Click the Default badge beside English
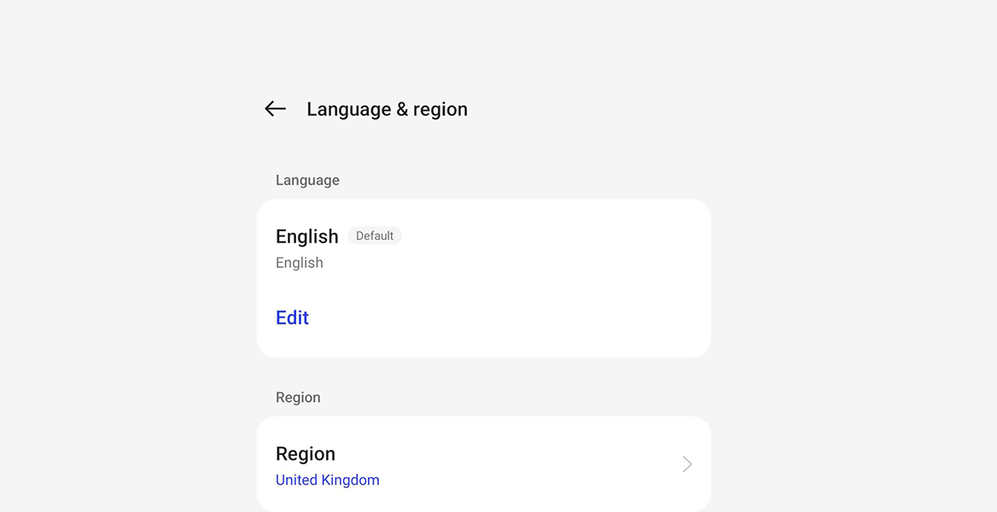The width and height of the screenshot is (997, 512). (375, 236)
